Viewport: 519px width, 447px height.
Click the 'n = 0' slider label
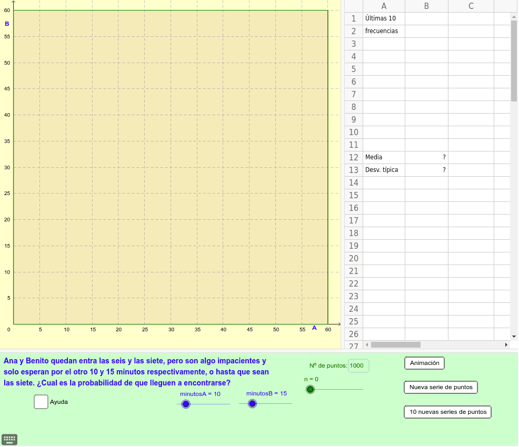pyautogui.click(x=311, y=380)
